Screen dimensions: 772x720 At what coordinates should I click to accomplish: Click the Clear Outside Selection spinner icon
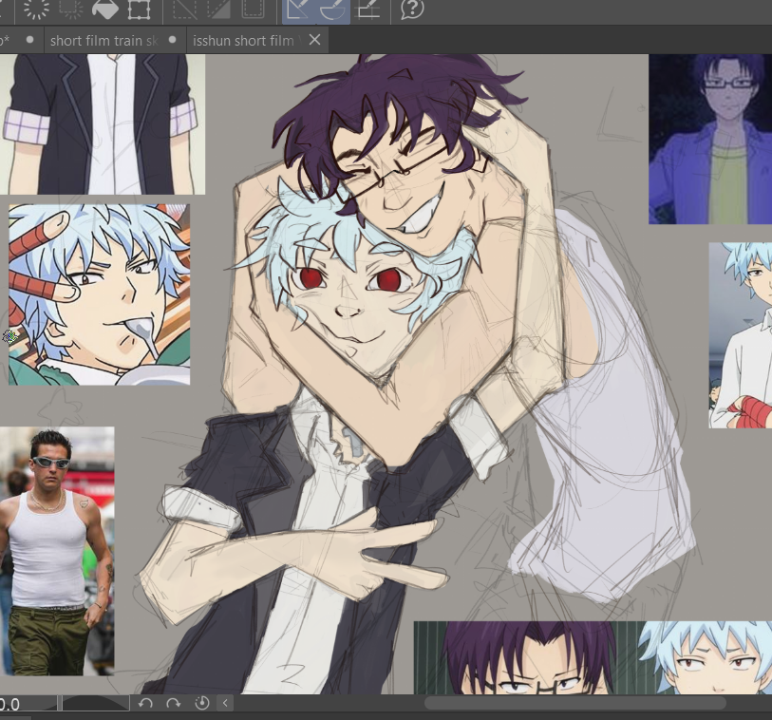[x=36, y=9]
